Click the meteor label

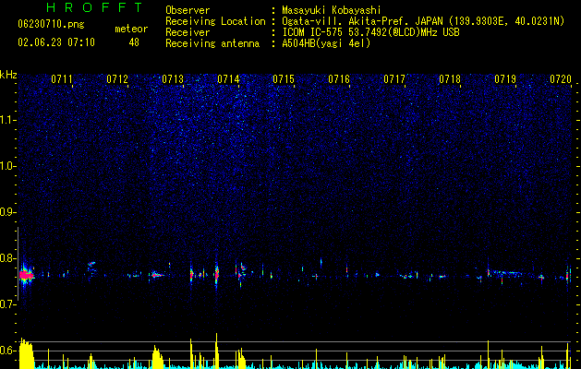click(131, 29)
